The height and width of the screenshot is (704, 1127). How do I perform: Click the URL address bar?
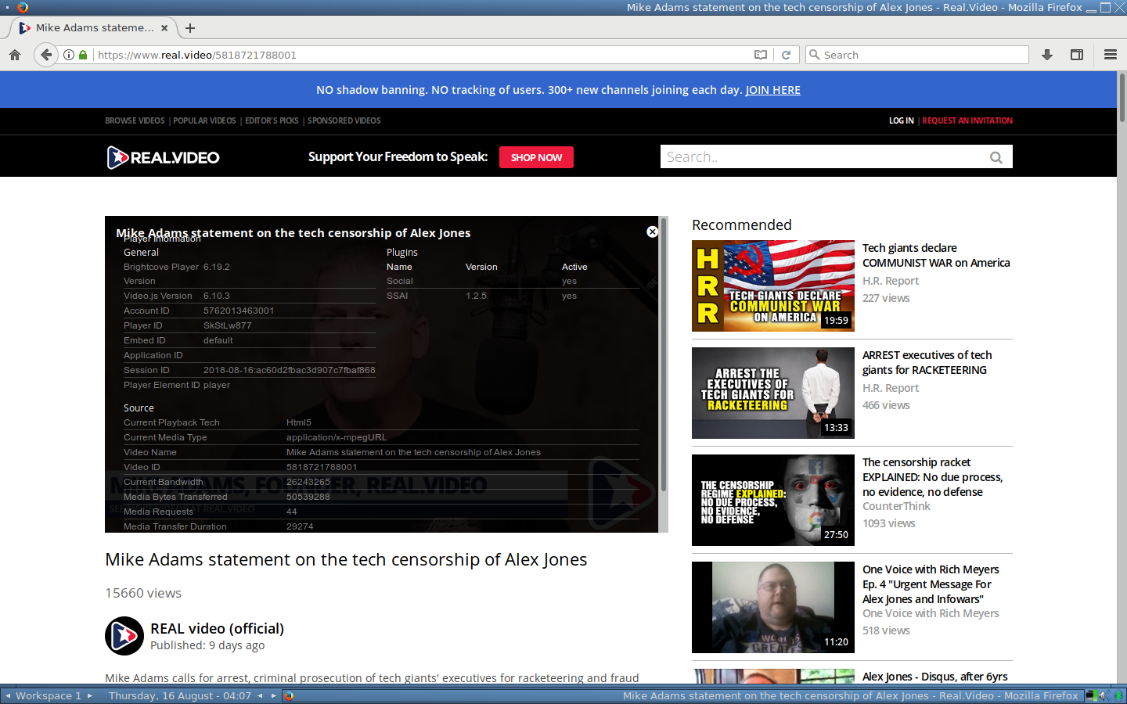[423, 55]
